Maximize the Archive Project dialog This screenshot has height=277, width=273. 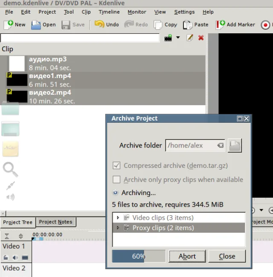pyautogui.click(x=240, y=118)
